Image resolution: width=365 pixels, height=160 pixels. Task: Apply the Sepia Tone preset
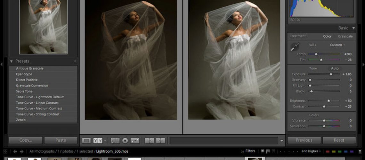coord(24,91)
